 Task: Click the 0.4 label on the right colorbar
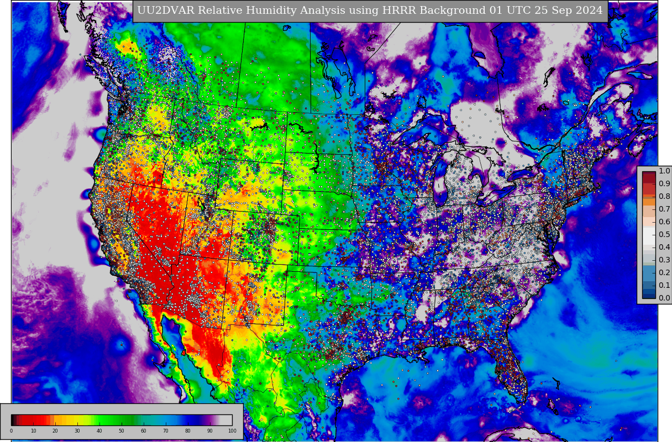[664, 247]
